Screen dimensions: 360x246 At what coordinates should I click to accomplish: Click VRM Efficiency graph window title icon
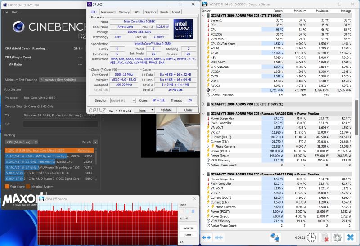coord(41,199)
